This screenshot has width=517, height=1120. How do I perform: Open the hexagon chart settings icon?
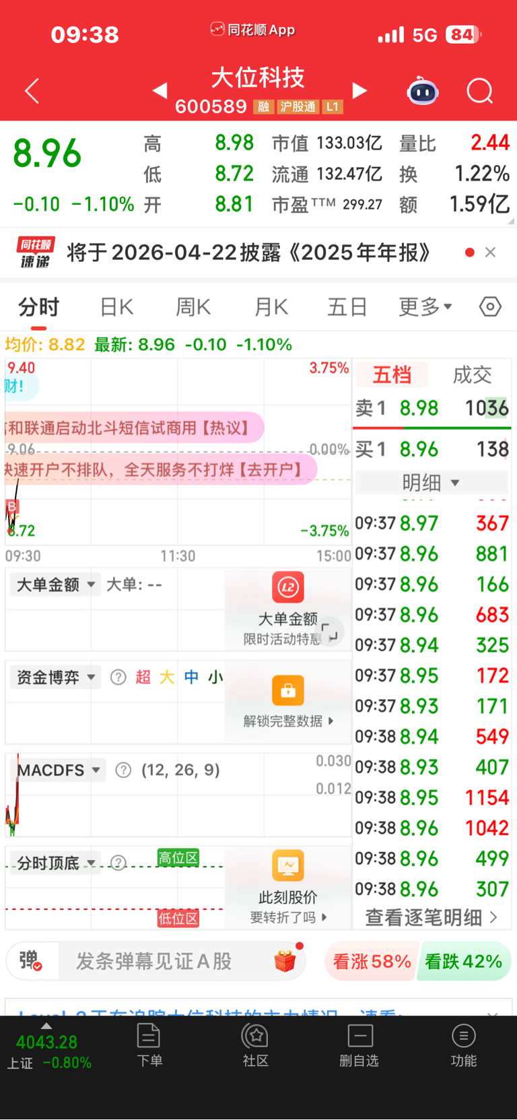click(490, 307)
